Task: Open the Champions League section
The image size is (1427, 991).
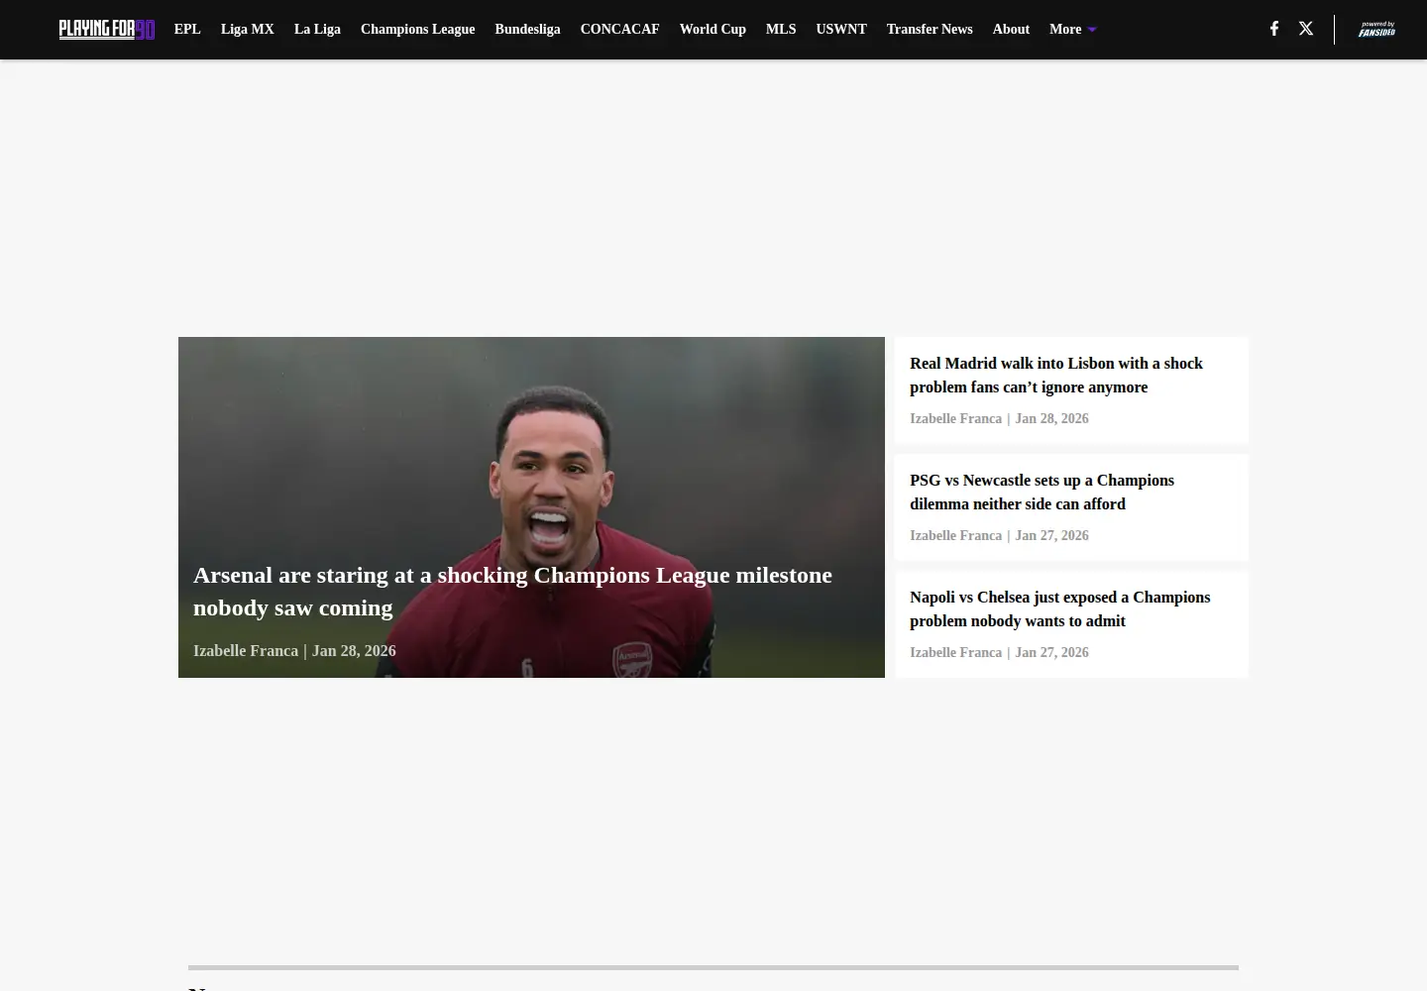Action: (418, 30)
